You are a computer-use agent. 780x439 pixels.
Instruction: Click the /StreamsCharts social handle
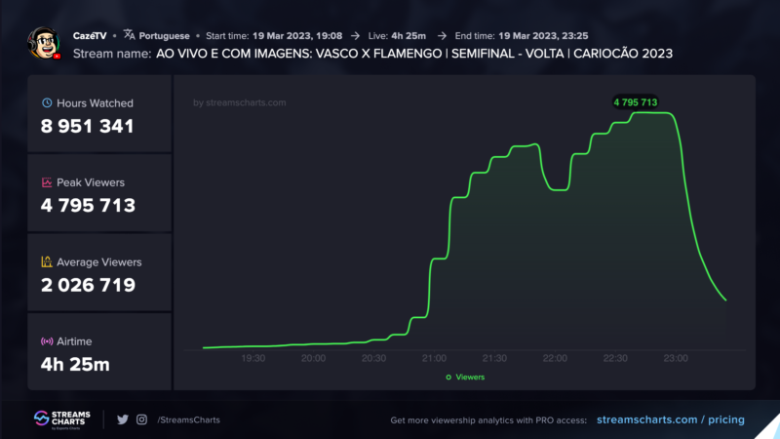[x=188, y=419]
